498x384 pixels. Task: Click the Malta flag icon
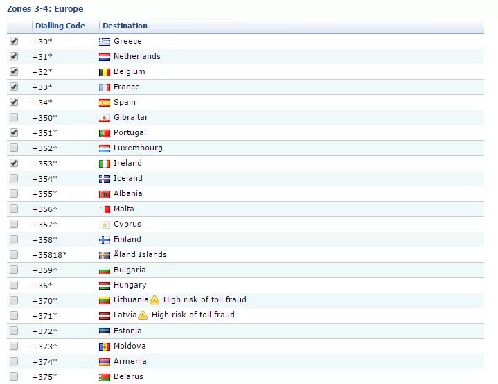coord(105,209)
